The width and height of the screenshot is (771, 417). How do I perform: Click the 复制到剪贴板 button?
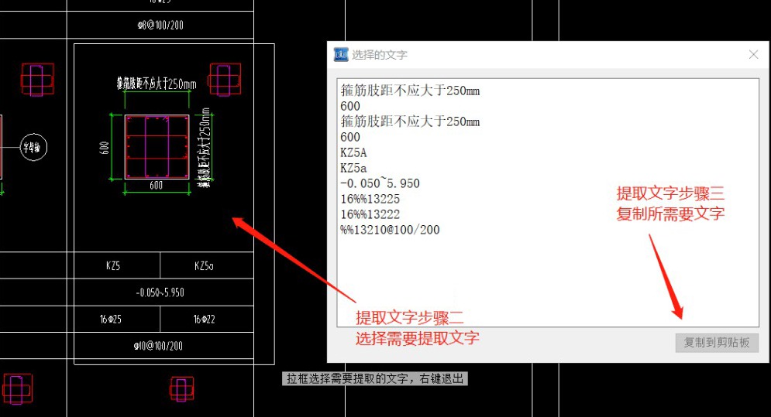717,343
